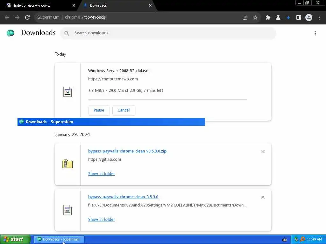Bookmark this page with the star icon
The width and height of the screenshot is (326, 244).
[255, 18]
